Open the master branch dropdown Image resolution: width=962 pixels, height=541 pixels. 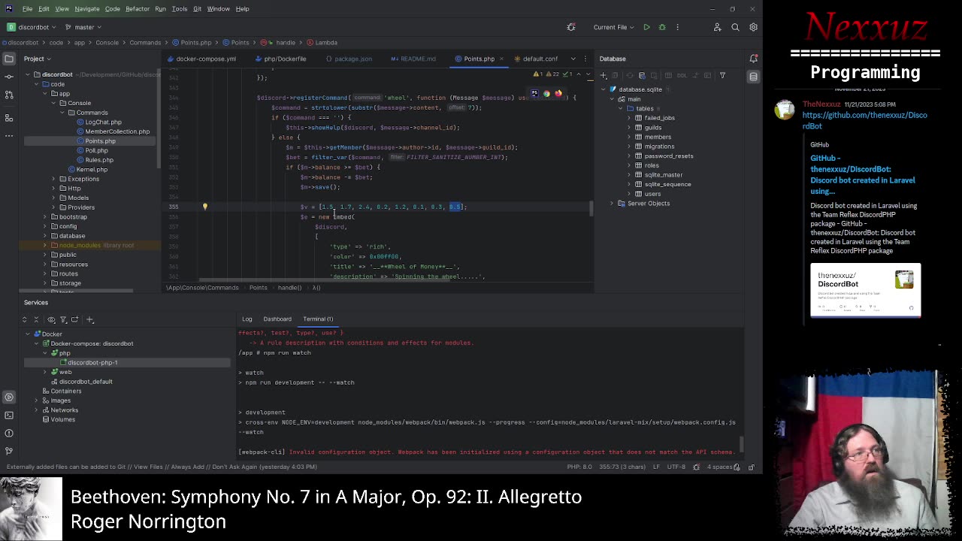[x=84, y=27]
